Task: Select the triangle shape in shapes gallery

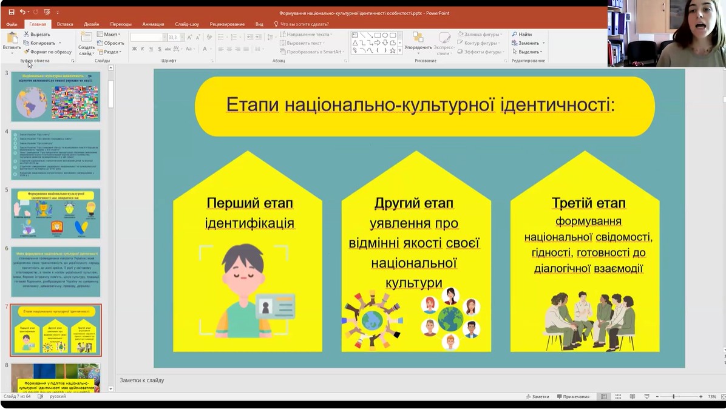Action: (x=355, y=42)
